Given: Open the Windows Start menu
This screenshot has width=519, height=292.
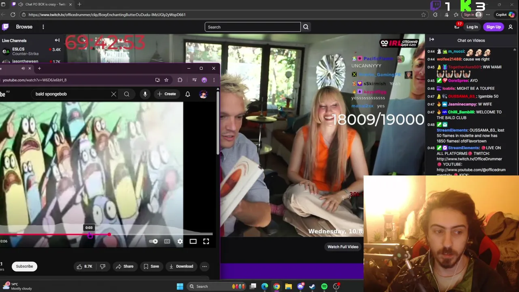Looking at the screenshot, I should click(x=180, y=286).
